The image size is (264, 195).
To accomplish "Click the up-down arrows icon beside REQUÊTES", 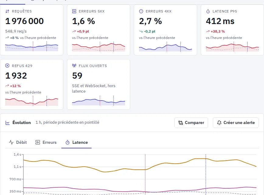I will click(x=7, y=11).
